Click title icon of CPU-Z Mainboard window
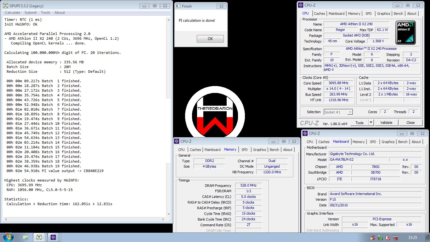 click(305, 133)
